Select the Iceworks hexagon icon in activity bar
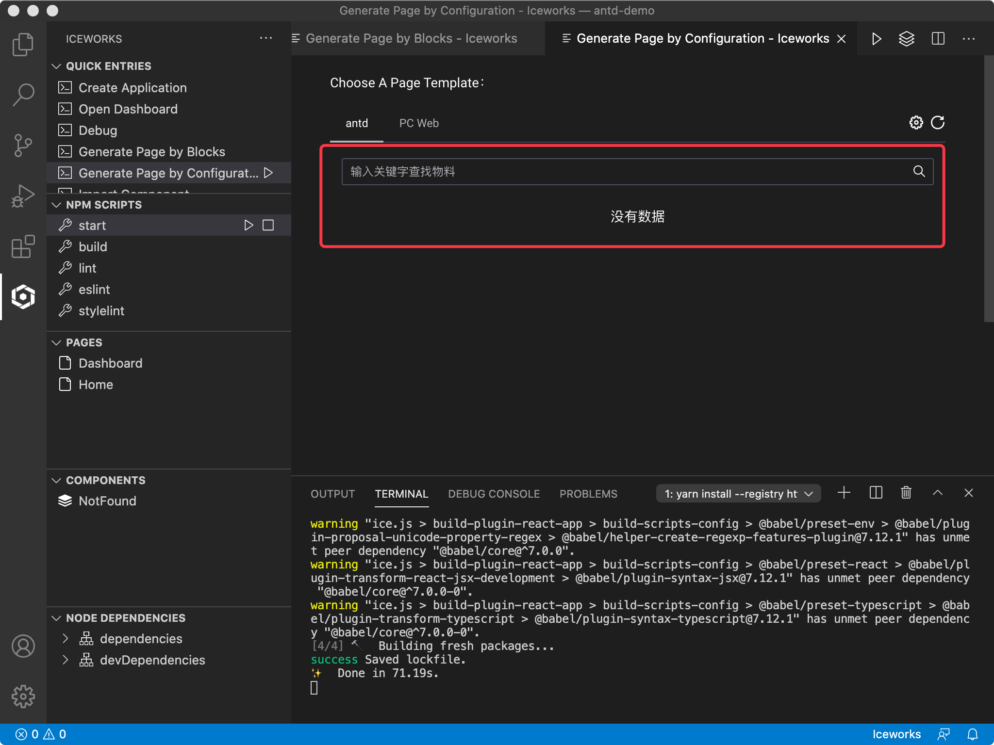This screenshot has height=745, width=994. pyautogui.click(x=23, y=297)
